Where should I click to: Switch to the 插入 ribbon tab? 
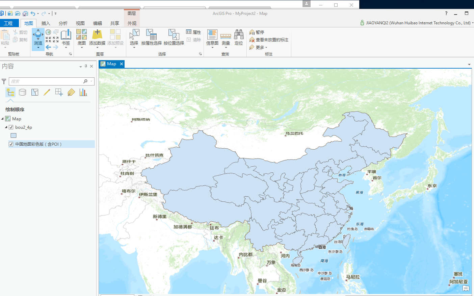click(46, 23)
